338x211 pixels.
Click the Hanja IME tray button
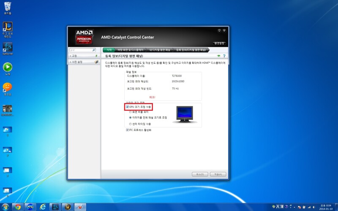point(282,207)
